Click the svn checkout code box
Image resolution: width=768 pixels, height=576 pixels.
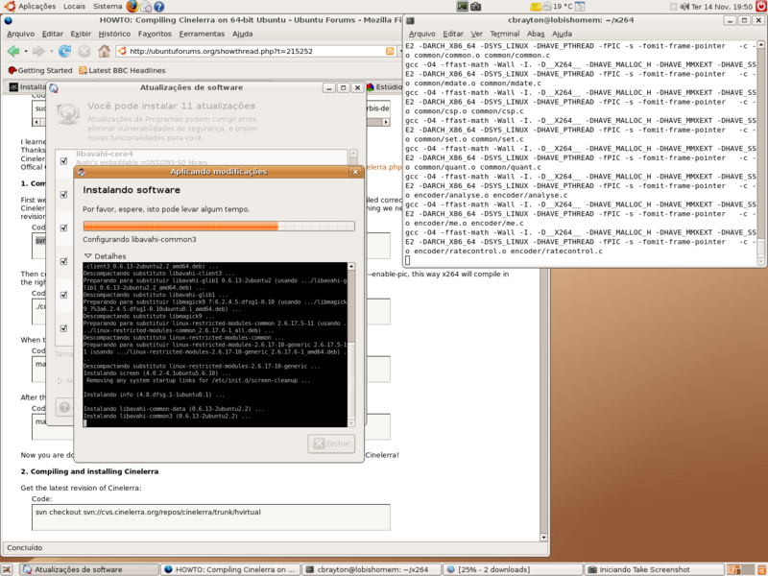211,517
